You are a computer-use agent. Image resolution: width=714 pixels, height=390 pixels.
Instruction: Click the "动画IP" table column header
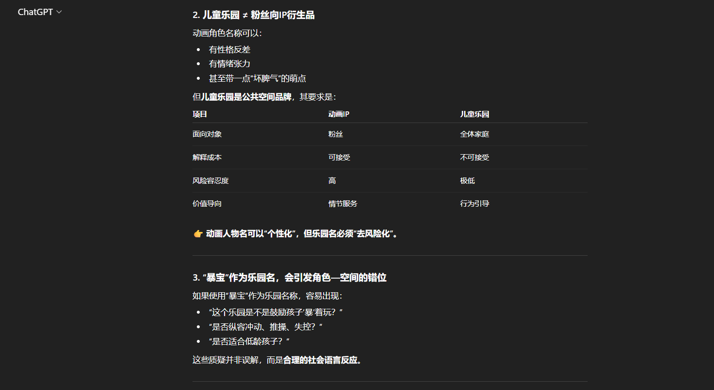point(339,114)
